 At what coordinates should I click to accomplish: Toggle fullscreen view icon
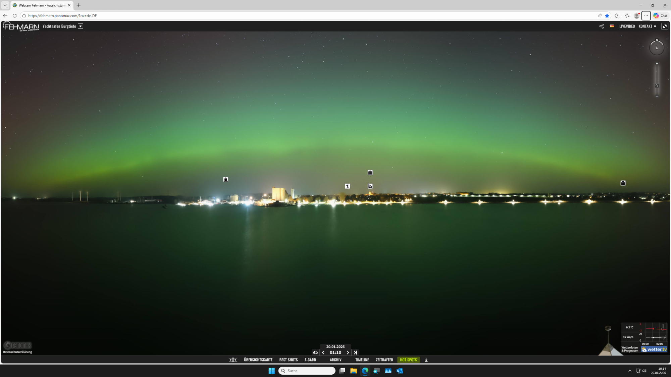click(x=665, y=26)
